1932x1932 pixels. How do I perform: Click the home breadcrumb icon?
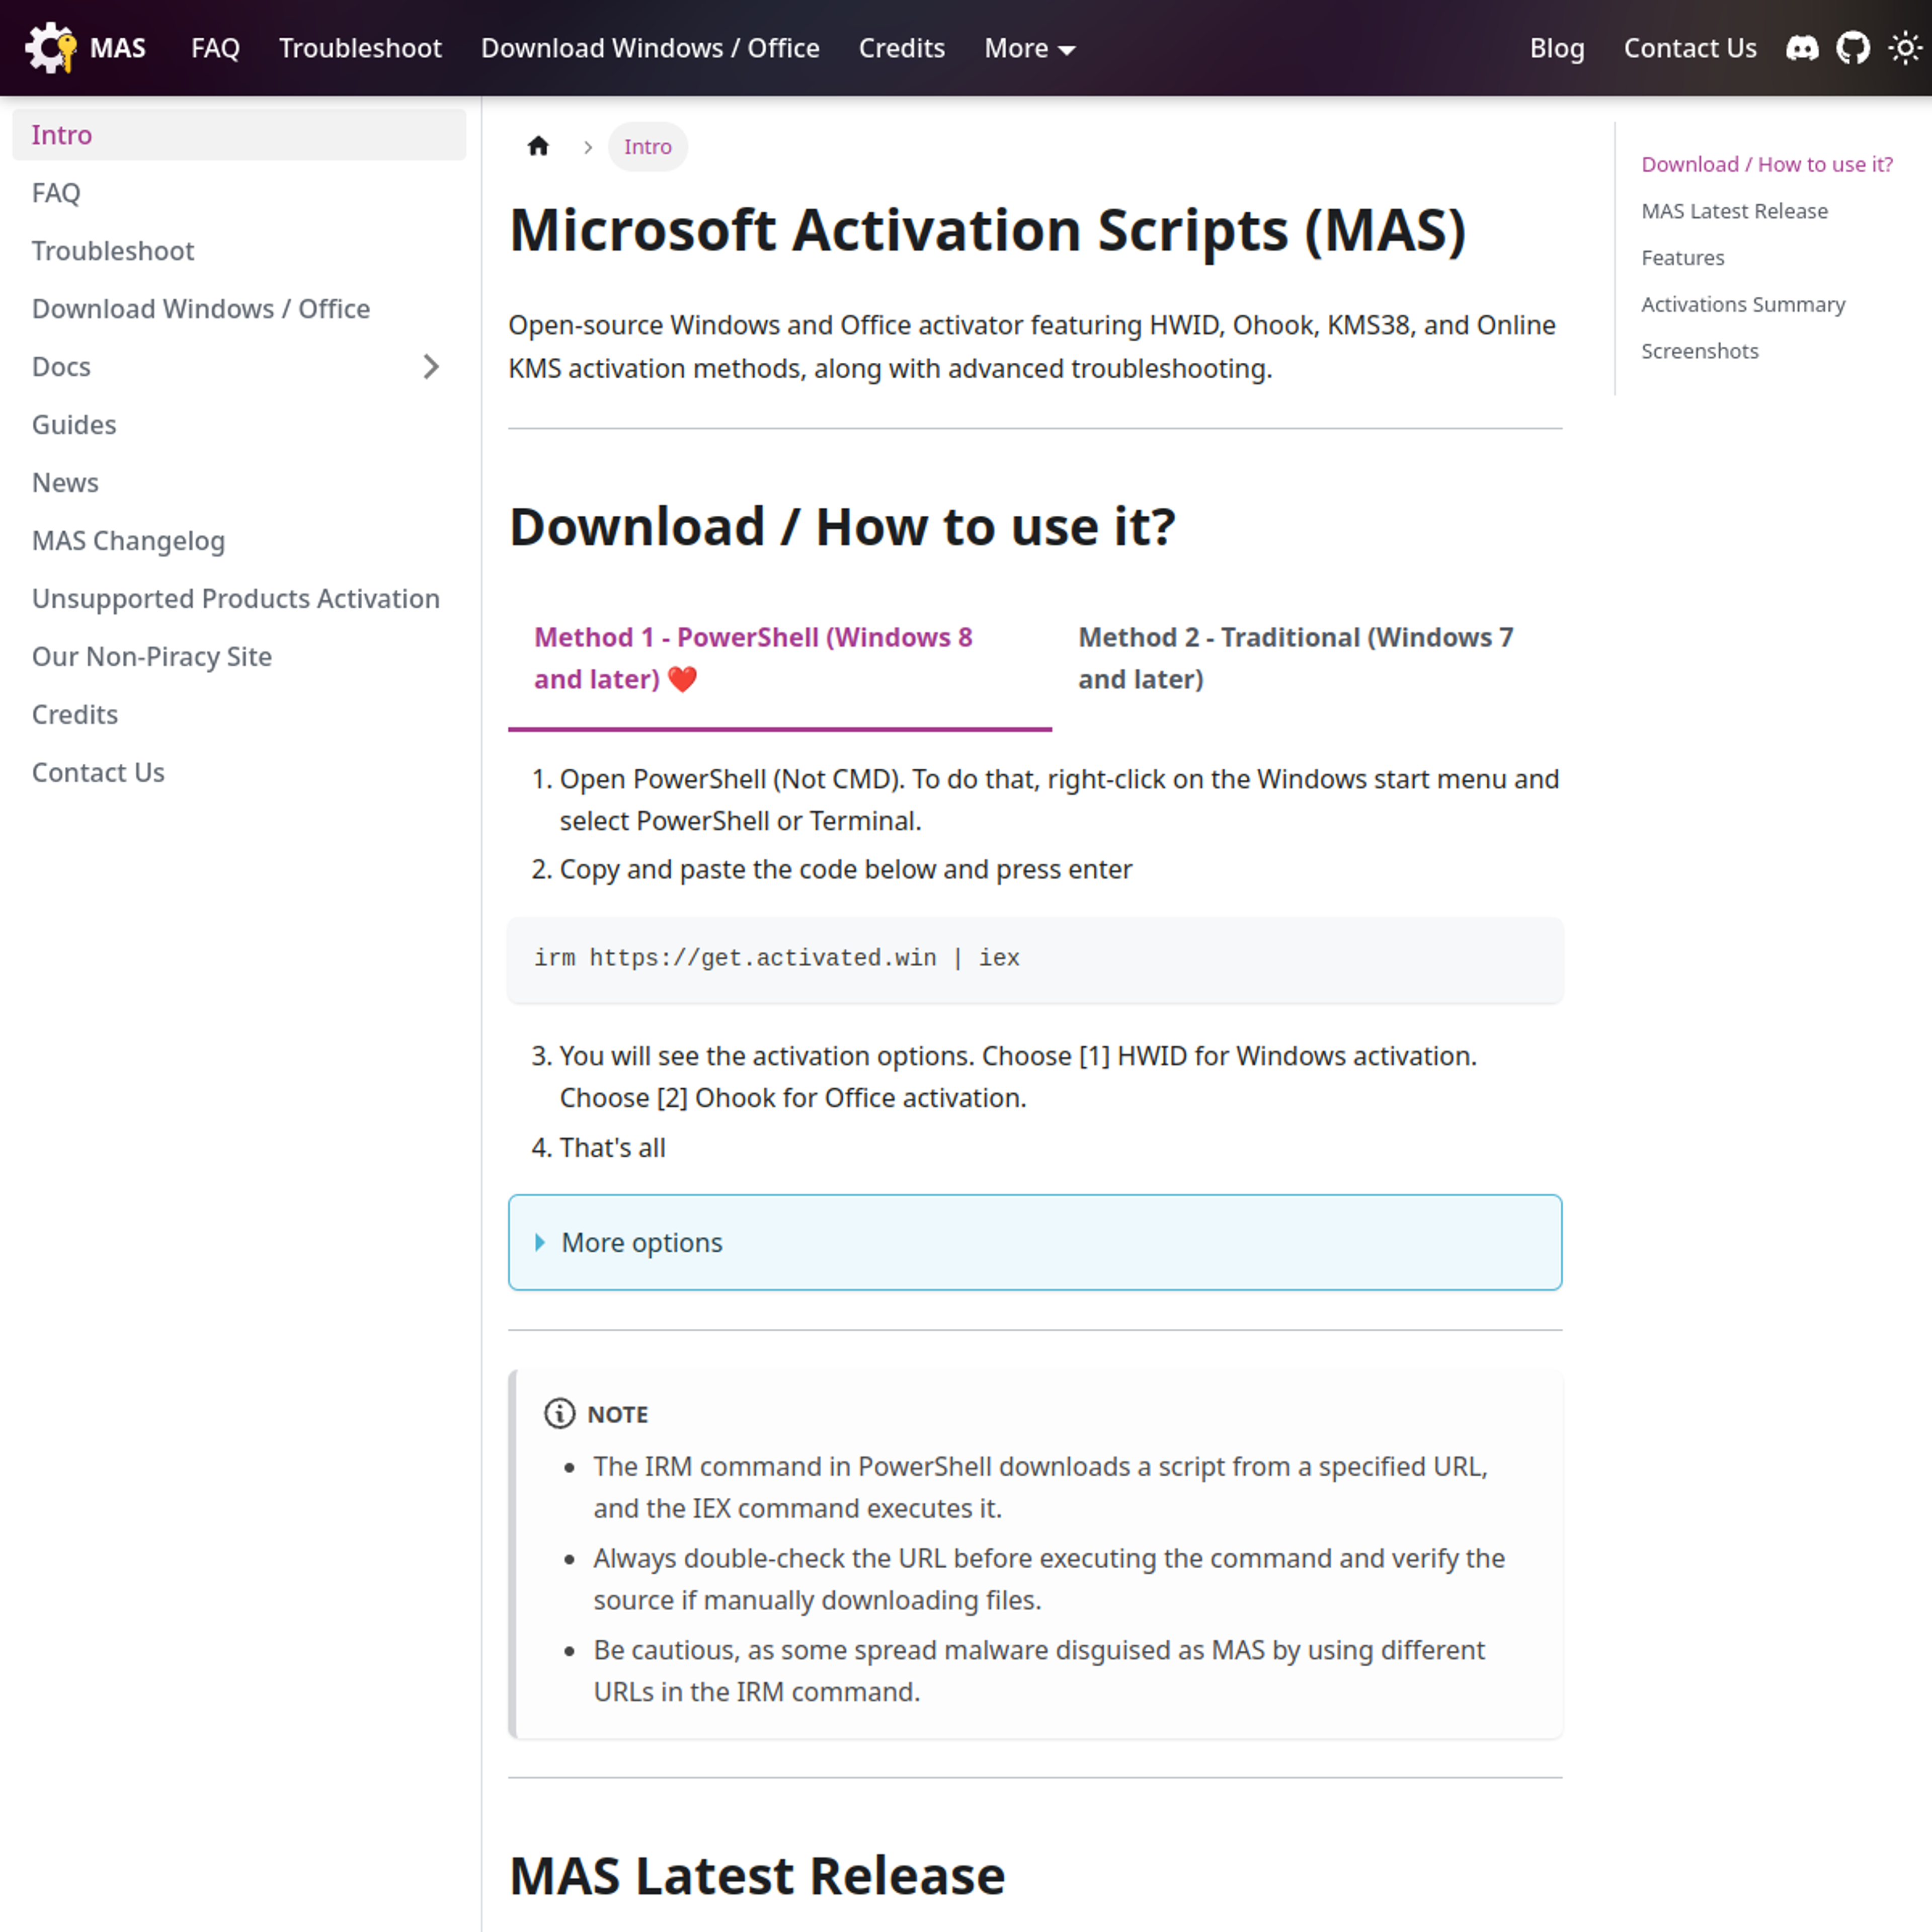[538, 147]
